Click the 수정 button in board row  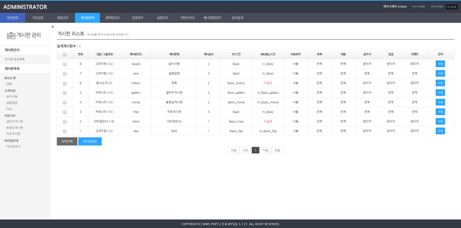point(440,64)
